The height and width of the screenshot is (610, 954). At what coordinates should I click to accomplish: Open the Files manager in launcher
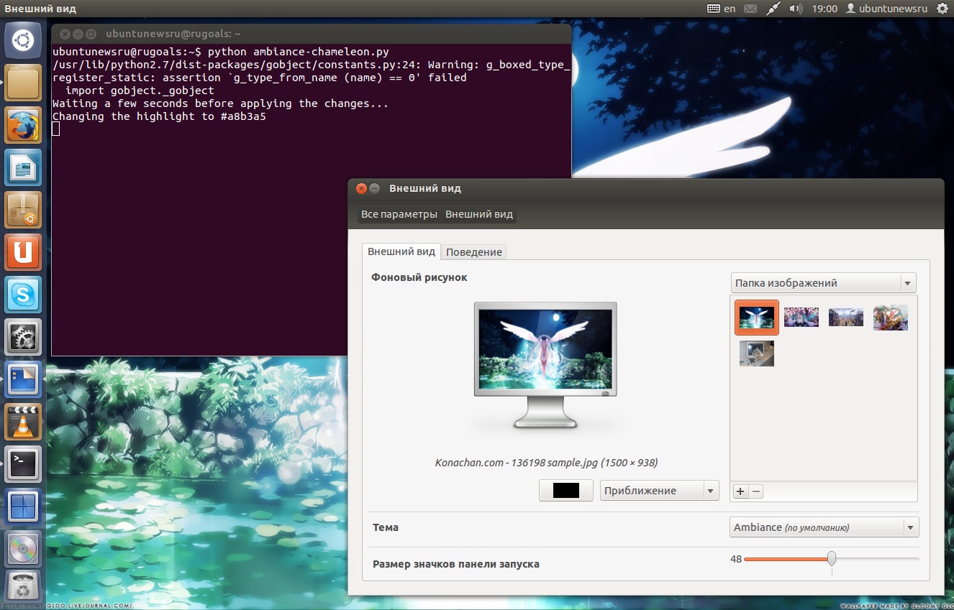click(23, 83)
